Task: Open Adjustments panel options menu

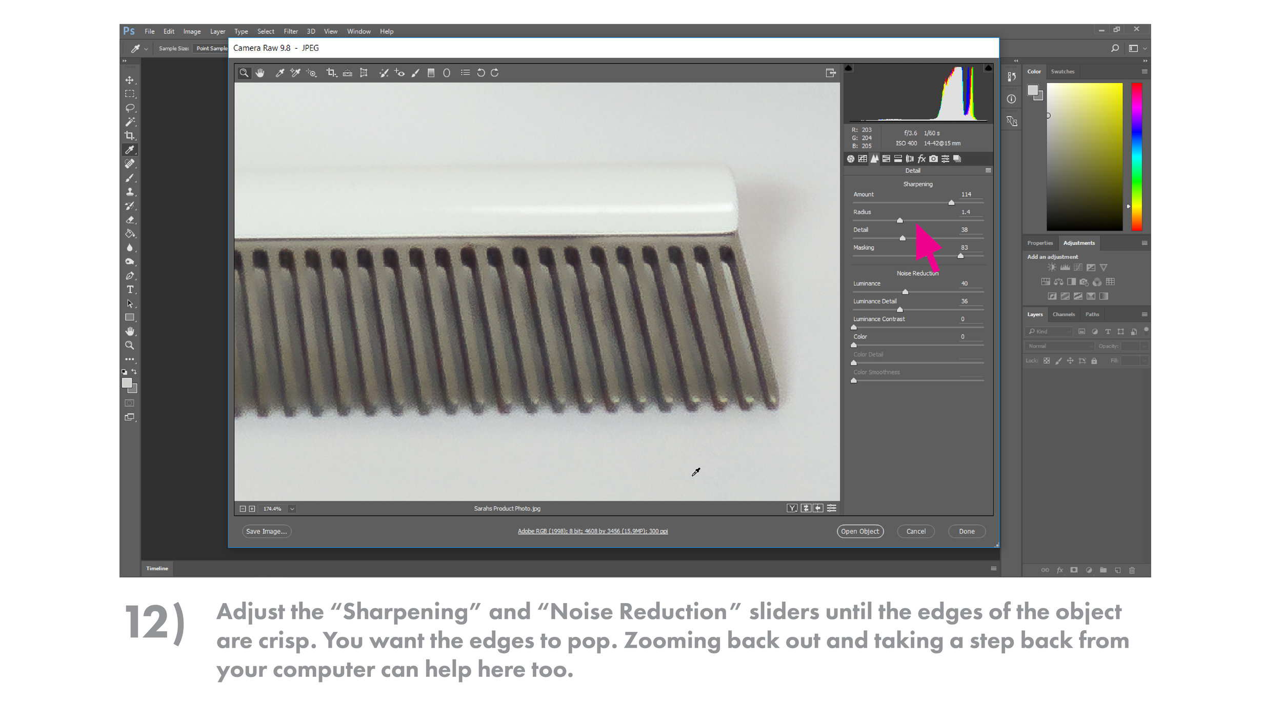Action: [1144, 243]
